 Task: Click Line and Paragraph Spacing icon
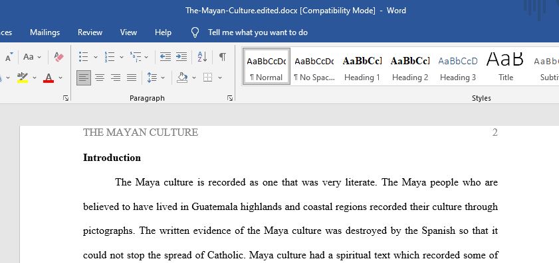point(152,78)
